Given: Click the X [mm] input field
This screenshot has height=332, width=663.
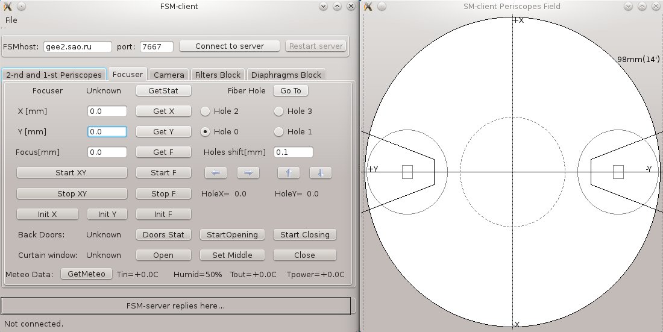Looking at the screenshot, I should pos(107,111).
